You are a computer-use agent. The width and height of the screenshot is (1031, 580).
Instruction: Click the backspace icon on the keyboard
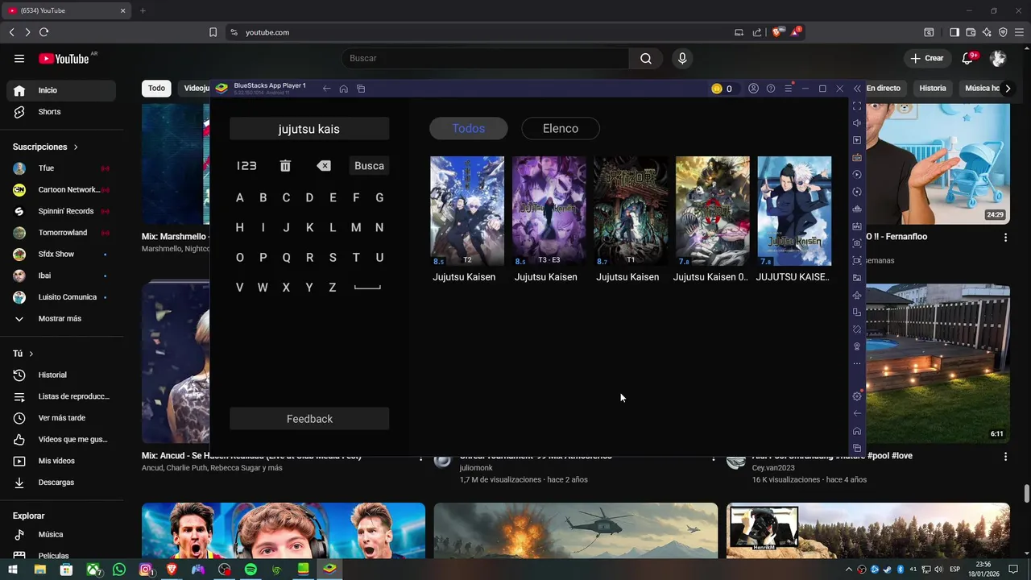[324, 166]
